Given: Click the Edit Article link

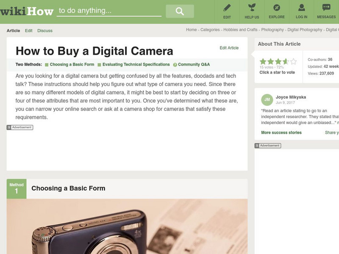Looking at the screenshot, I should coord(229,48).
